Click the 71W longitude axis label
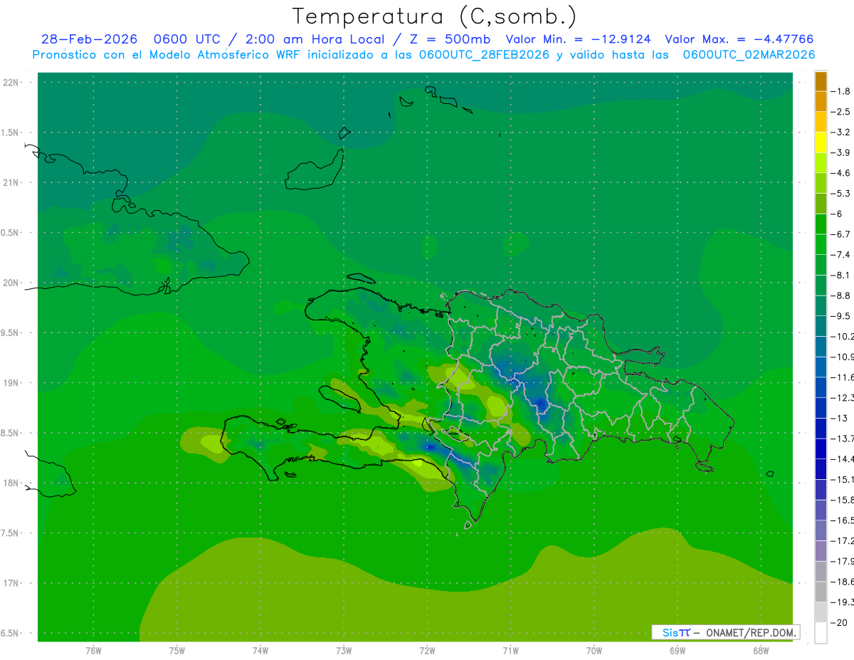Image resolution: width=854 pixels, height=660 pixels. tap(510, 650)
